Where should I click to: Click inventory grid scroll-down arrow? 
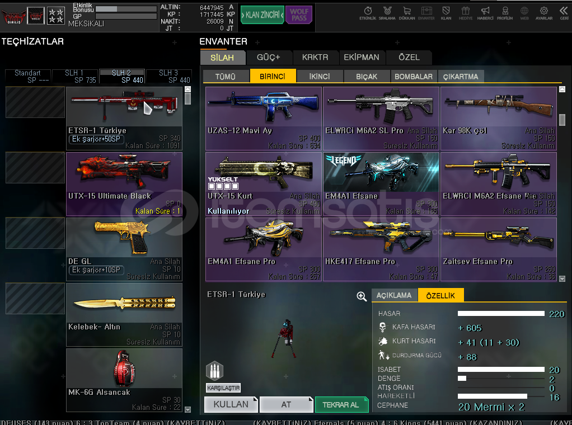pos(562,279)
